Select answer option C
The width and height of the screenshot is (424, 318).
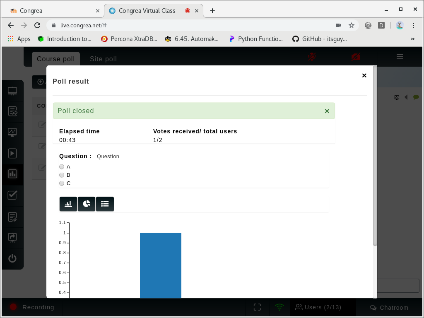(61, 183)
